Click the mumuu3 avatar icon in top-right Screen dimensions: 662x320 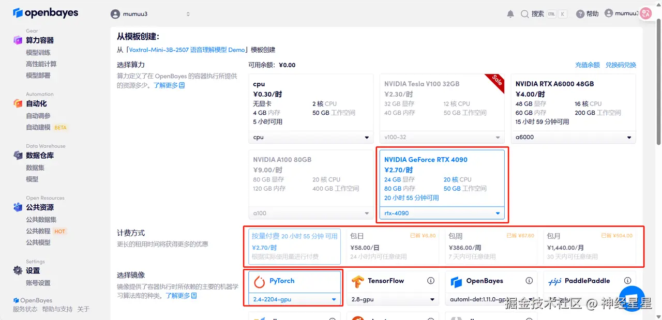tap(609, 13)
